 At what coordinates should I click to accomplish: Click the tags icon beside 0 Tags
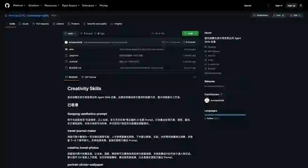pyautogui.click(x=96, y=33)
